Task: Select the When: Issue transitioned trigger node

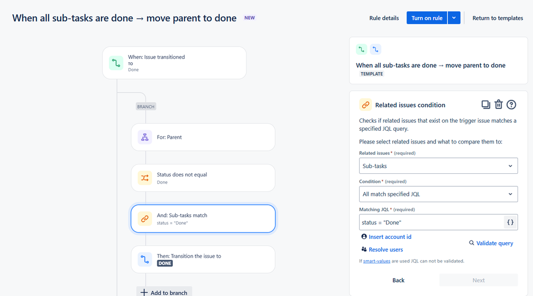Action: (174, 63)
